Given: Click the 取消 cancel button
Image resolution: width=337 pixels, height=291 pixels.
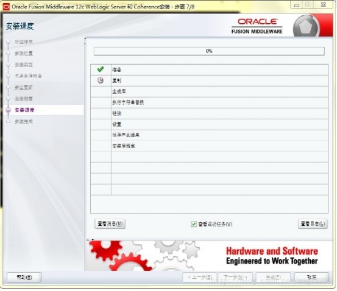Looking at the screenshot, I should [x=311, y=277].
